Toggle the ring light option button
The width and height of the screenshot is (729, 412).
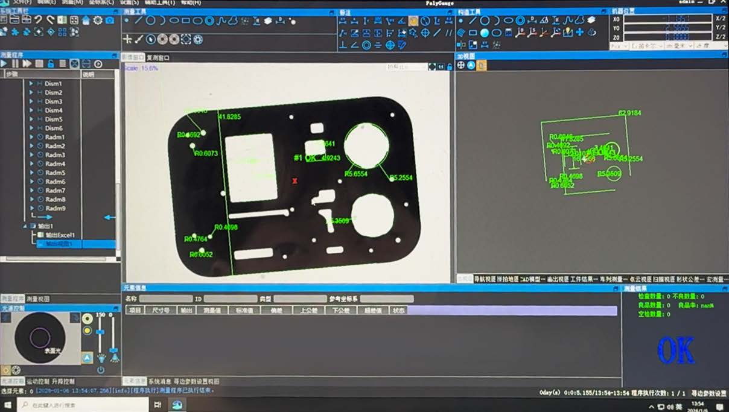(x=88, y=318)
